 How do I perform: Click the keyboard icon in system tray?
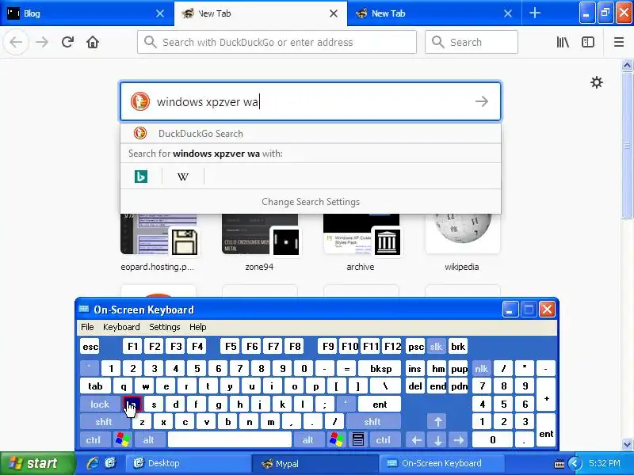(x=560, y=464)
